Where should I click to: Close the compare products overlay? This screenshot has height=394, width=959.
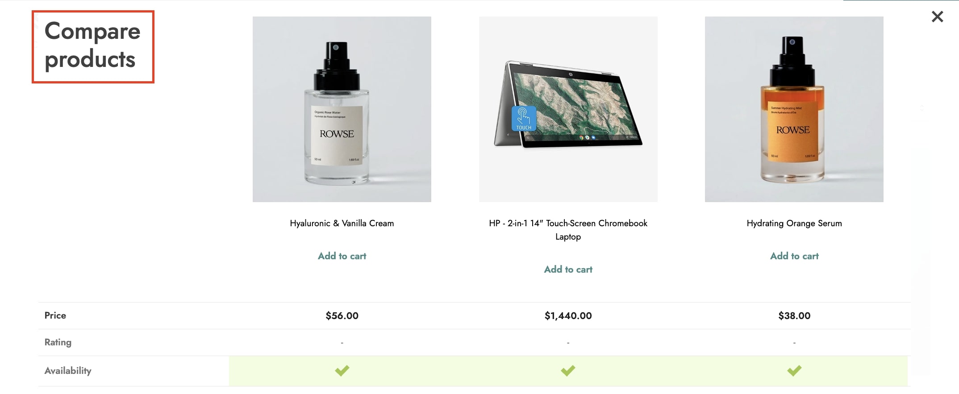pos(937,17)
